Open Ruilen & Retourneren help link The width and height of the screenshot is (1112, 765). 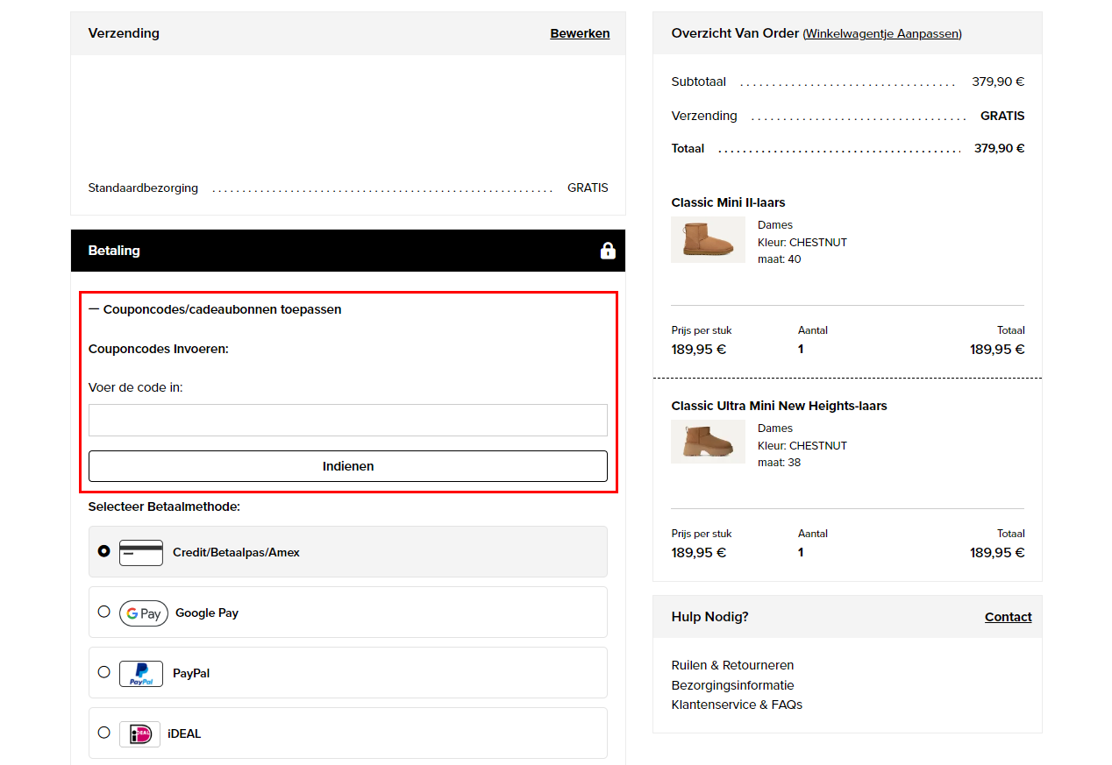click(732, 665)
